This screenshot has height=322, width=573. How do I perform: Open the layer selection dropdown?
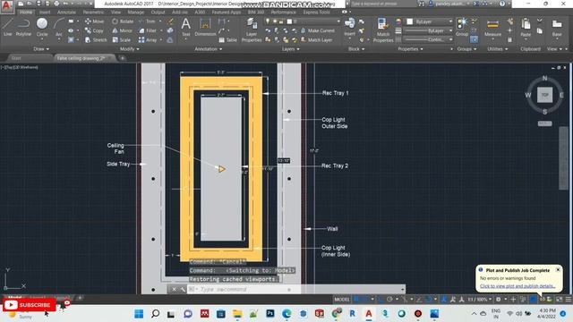(302, 21)
